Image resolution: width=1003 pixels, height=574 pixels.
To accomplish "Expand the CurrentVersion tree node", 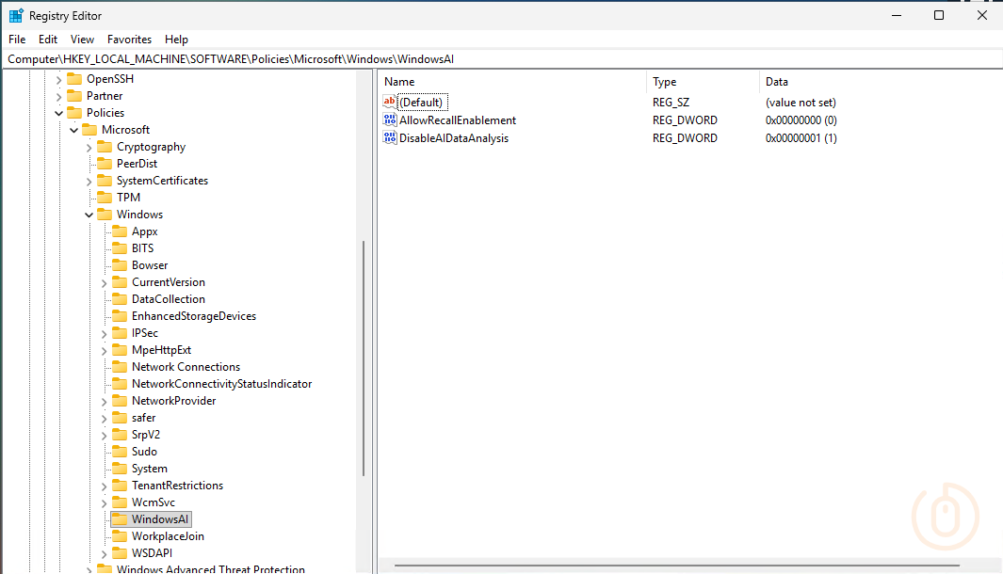I will [x=104, y=281].
